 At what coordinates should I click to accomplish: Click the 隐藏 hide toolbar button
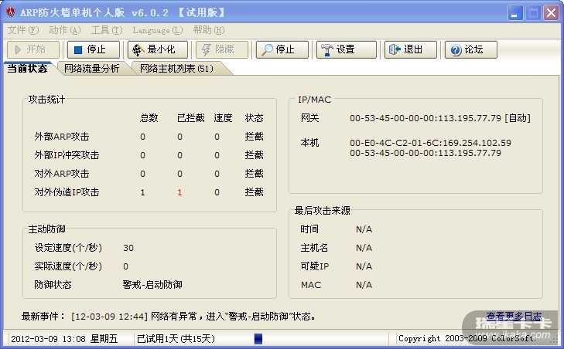(222, 49)
